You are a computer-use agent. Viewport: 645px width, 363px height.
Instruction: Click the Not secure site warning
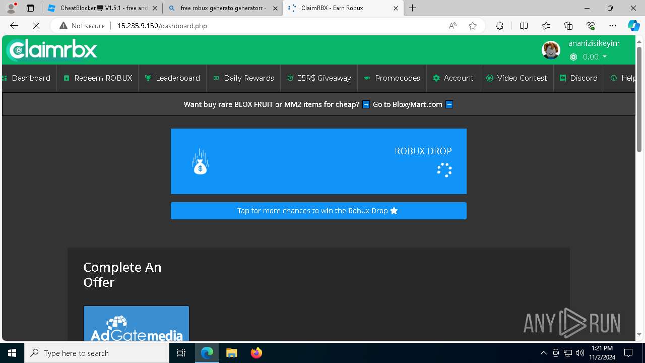(x=82, y=26)
